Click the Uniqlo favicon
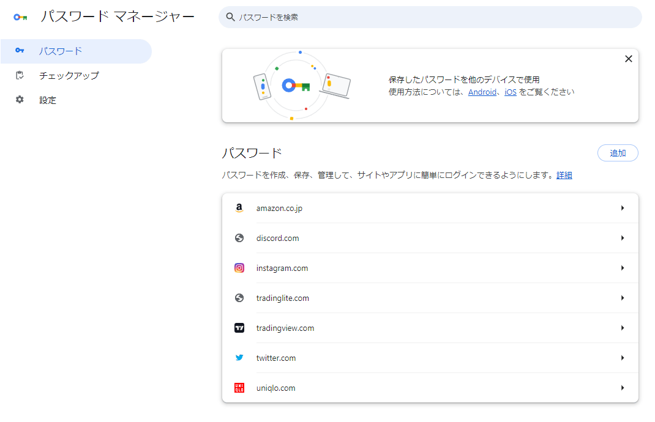655x422 pixels. click(x=239, y=388)
